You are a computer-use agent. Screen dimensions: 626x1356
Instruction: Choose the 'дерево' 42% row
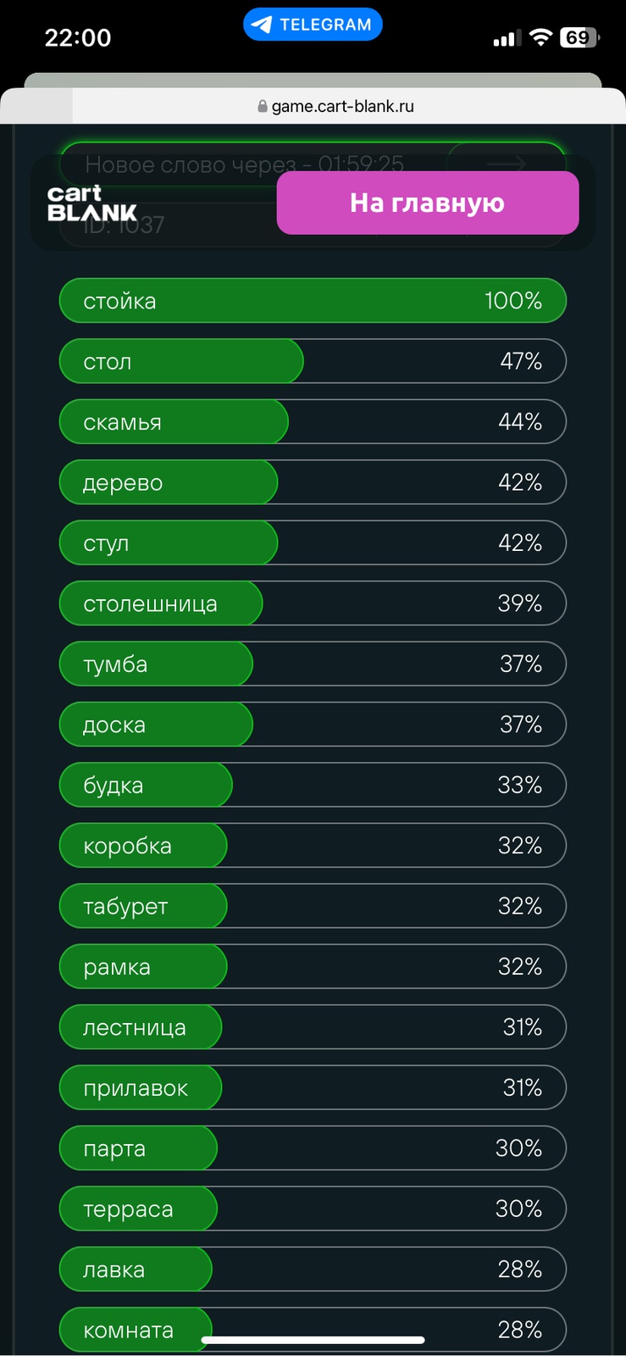313,482
